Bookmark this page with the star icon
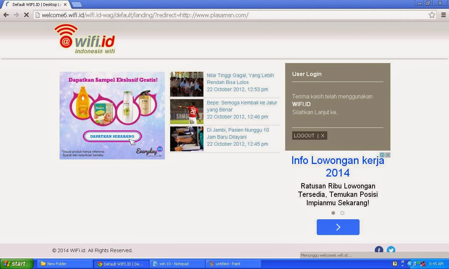Viewport: 449px width, 269px height. 432,15
